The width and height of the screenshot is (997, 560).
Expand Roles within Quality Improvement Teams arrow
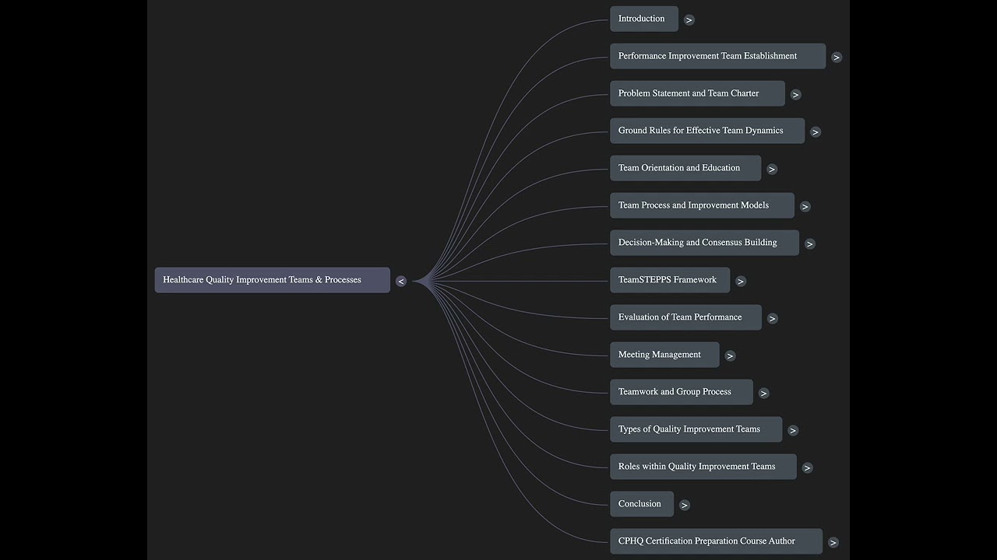point(808,468)
